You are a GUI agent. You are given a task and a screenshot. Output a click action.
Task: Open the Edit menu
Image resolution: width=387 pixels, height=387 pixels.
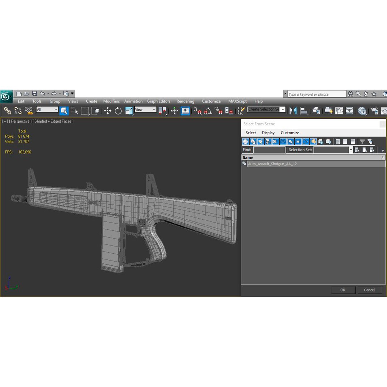(x=21, y=101)
